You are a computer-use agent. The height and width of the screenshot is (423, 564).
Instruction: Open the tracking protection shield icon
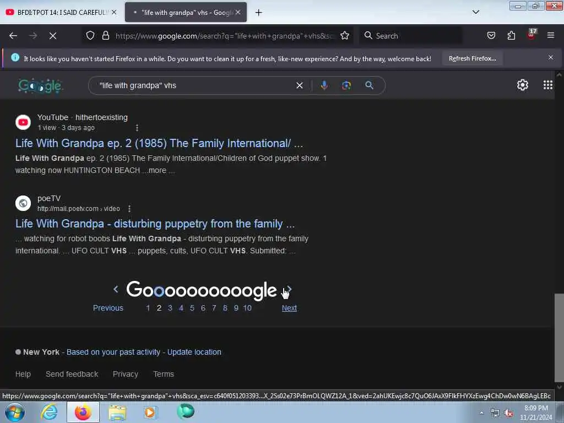coord(90,36)
